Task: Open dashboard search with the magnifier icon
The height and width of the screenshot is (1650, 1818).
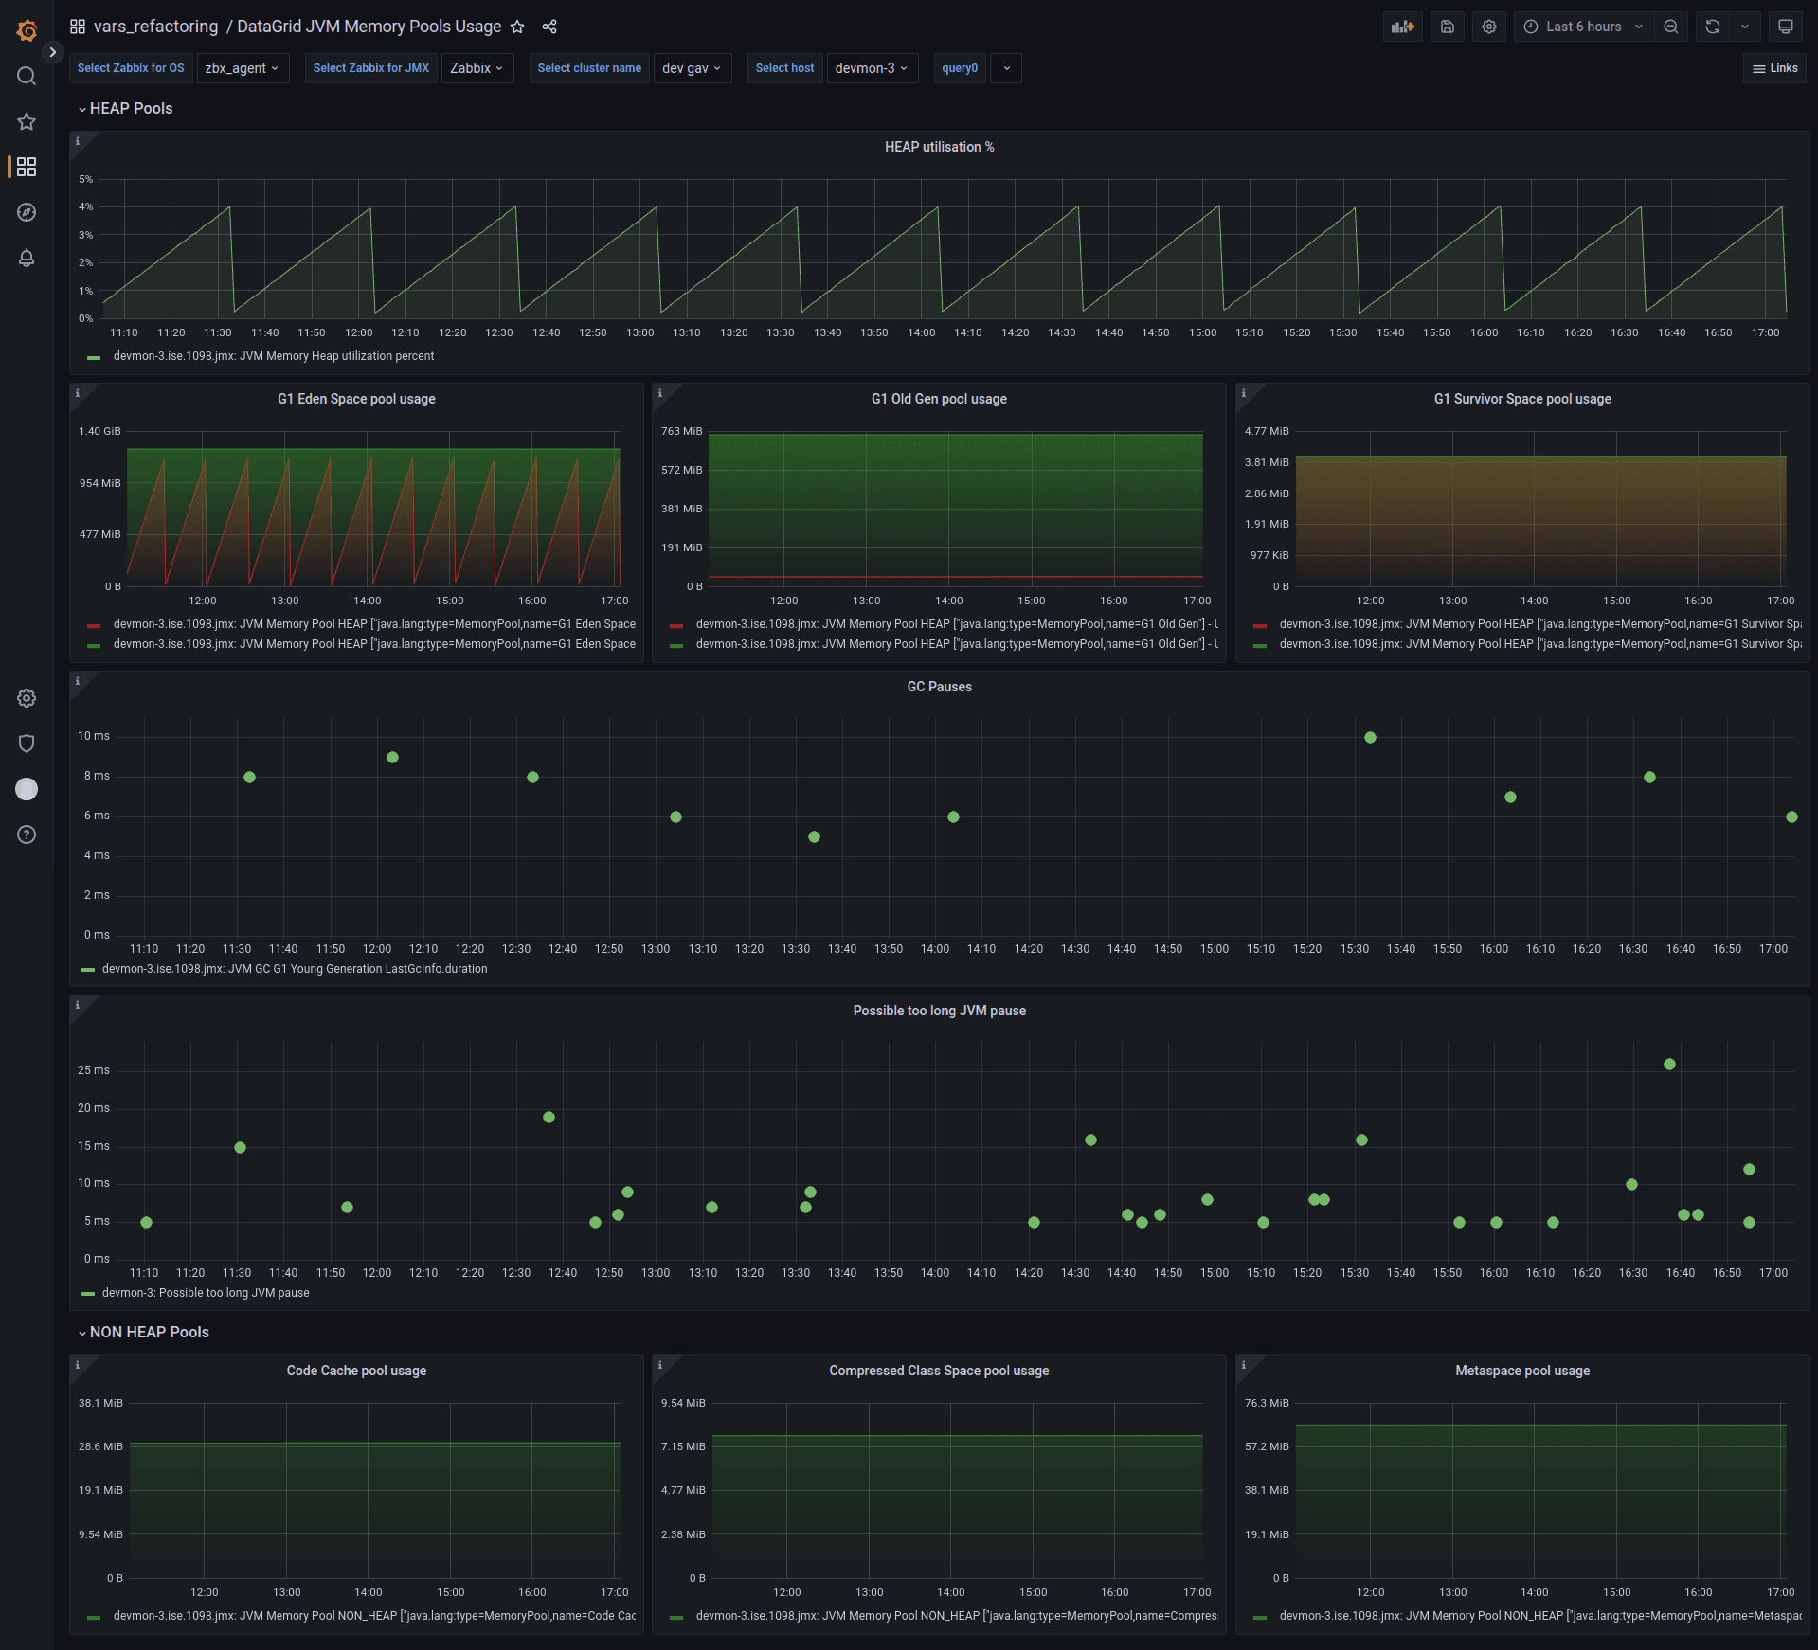Action: coord(26,76)
